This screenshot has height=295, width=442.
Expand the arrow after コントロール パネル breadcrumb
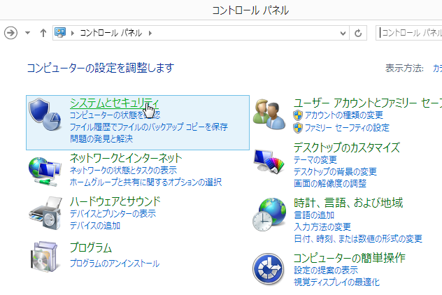pos(150,34)
